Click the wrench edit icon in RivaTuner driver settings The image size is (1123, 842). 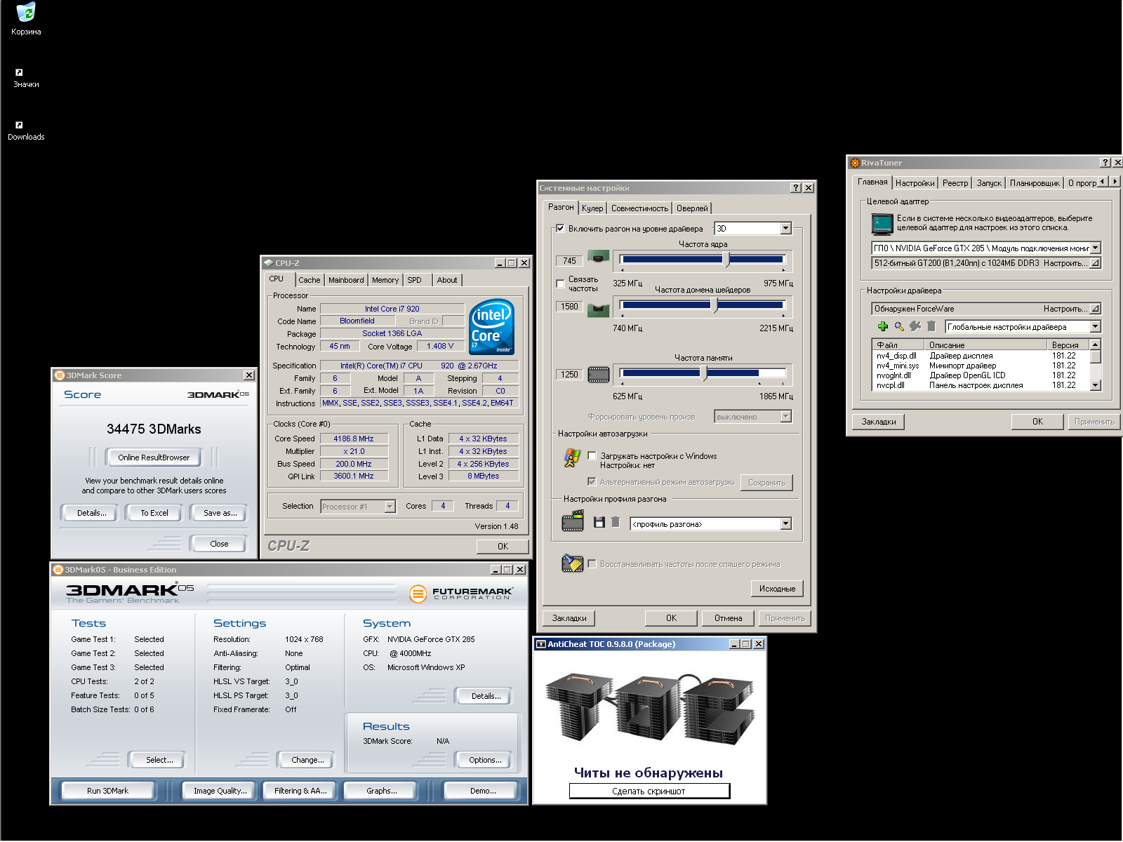915,326
